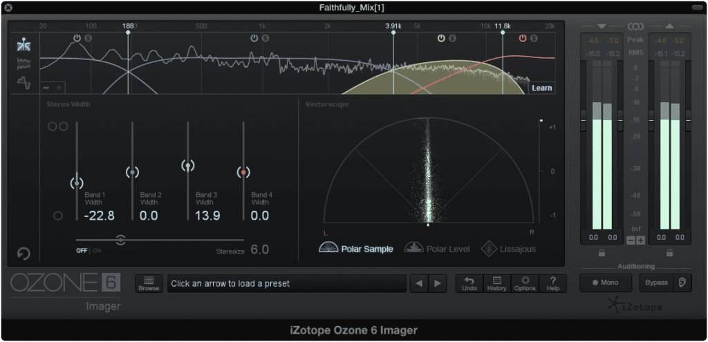Solo Band 4
This screenshot has height=342, width=708.
coord(534,39)
